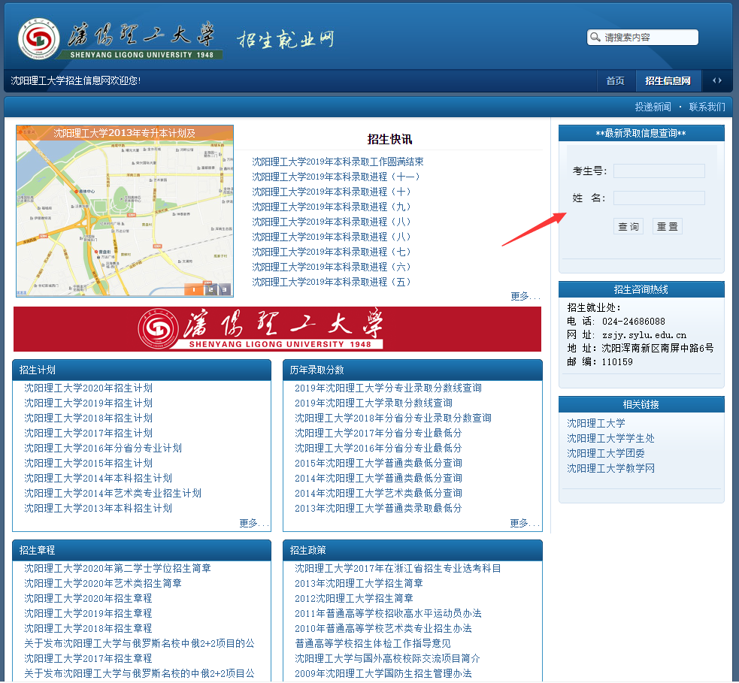The height and width of the screenshot is (683, 739).
Task: Open 2019年本科录取进程（七） link
Action: (332, 252)
